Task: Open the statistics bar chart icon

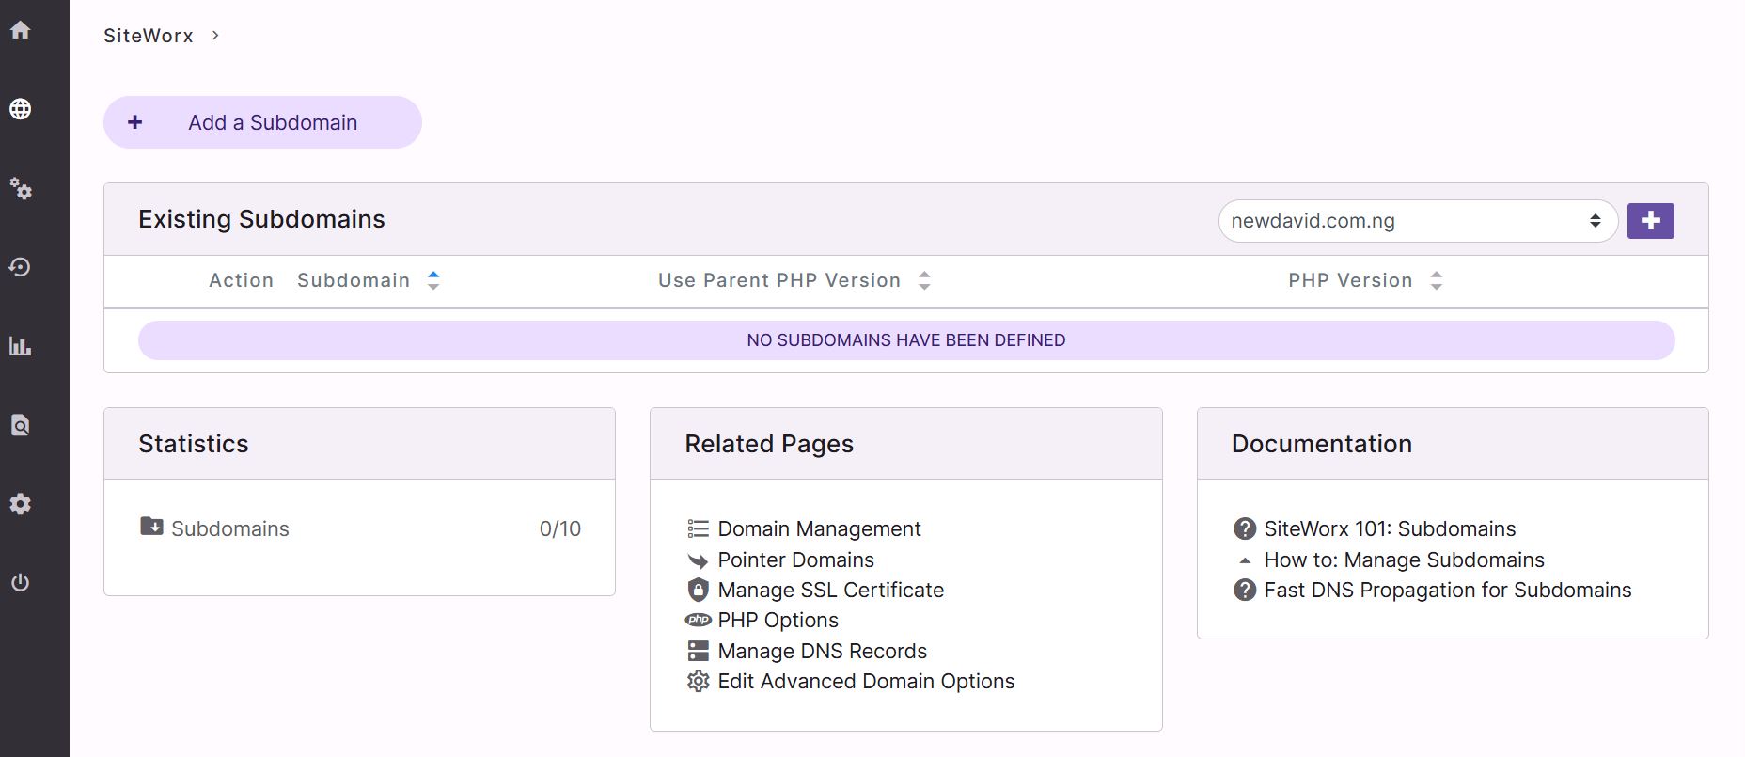Action: (x=21, y=347)
